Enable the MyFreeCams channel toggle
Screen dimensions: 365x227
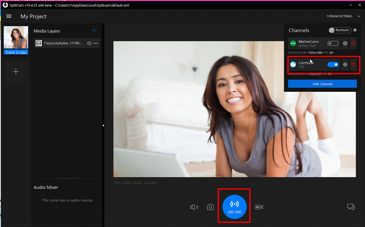click(x=333, y=43)
